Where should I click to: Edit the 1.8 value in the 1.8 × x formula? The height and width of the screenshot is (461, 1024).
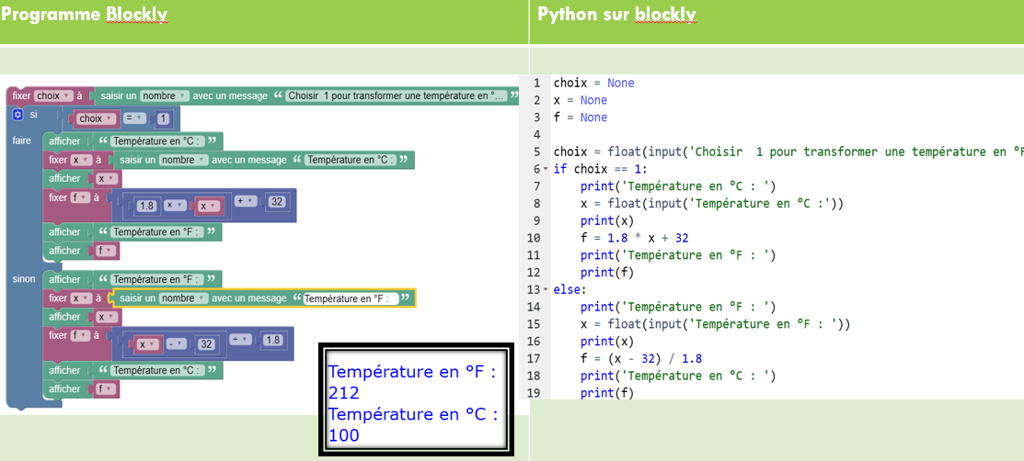147,206
